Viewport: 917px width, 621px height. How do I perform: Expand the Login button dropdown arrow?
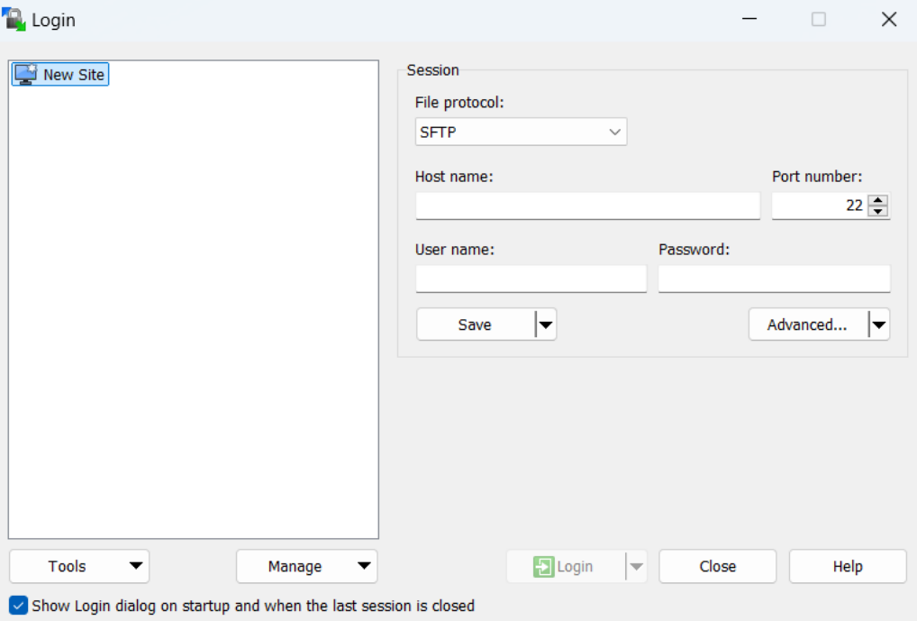tap(636, 567)
